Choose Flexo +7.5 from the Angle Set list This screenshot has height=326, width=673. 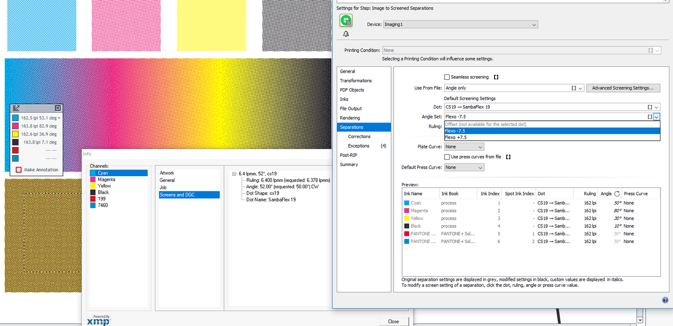point(456,137)
